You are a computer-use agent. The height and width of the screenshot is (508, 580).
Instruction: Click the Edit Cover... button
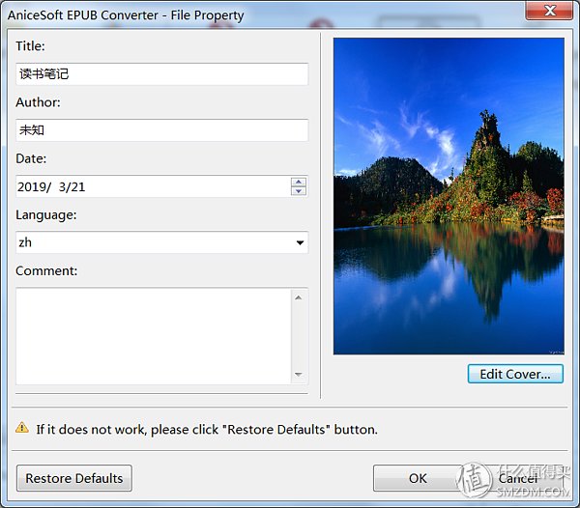[515, 374]
